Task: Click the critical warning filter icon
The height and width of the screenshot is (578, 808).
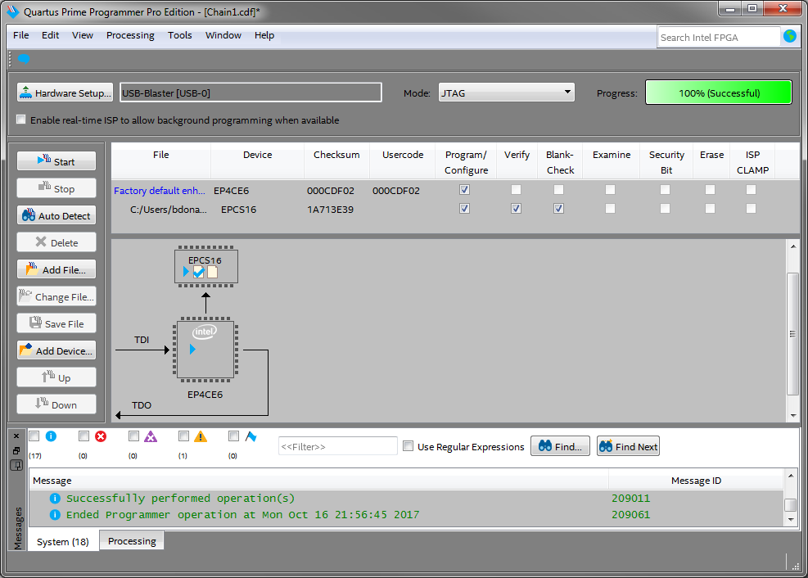Action: (x=151, y=436)
